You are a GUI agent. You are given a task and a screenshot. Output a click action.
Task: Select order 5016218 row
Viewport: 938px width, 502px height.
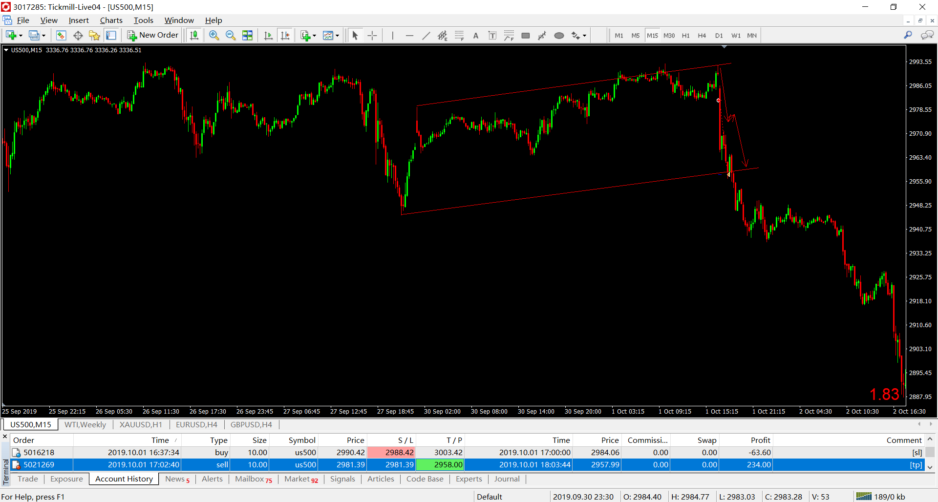467,453
